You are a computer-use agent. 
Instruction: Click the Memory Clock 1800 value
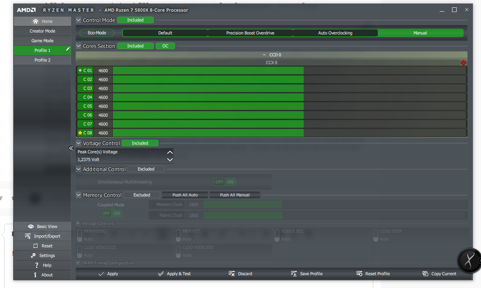point(194,204)
